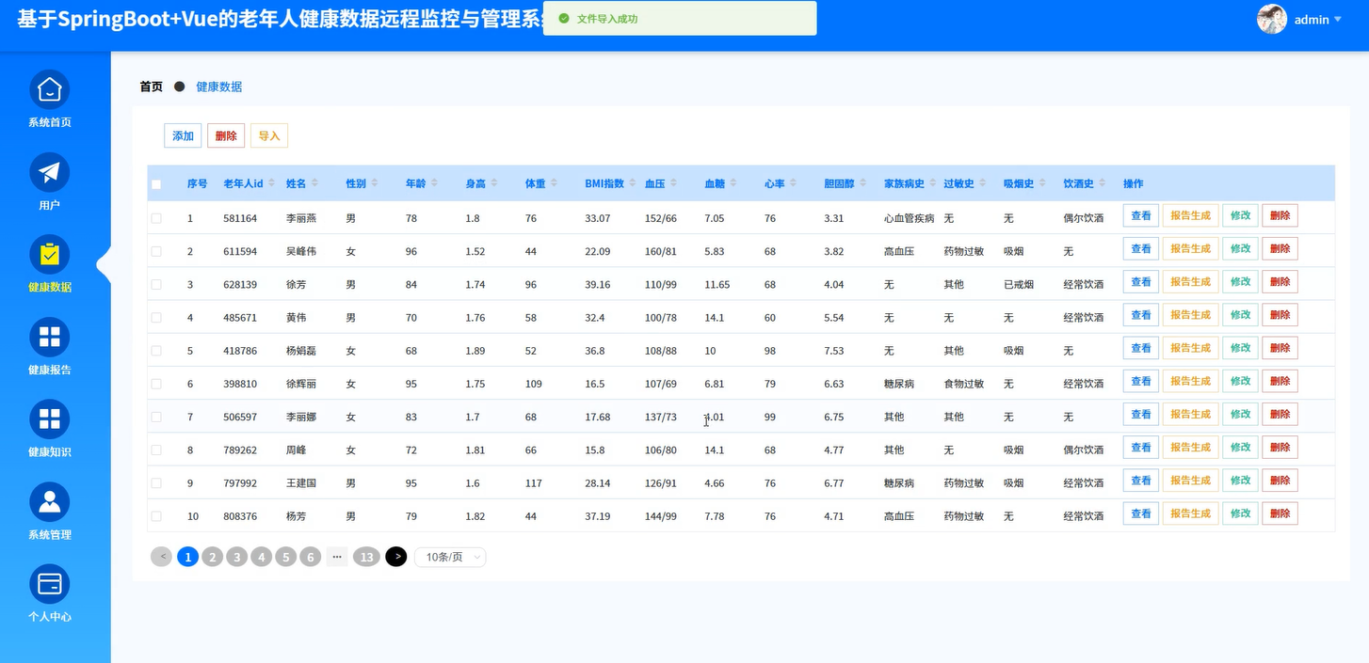Image resolution: width=1369 pixels, height=663 pixels.
Task: Select the 用户 paper-plane icon in sidebar
Action: [48, 171]
